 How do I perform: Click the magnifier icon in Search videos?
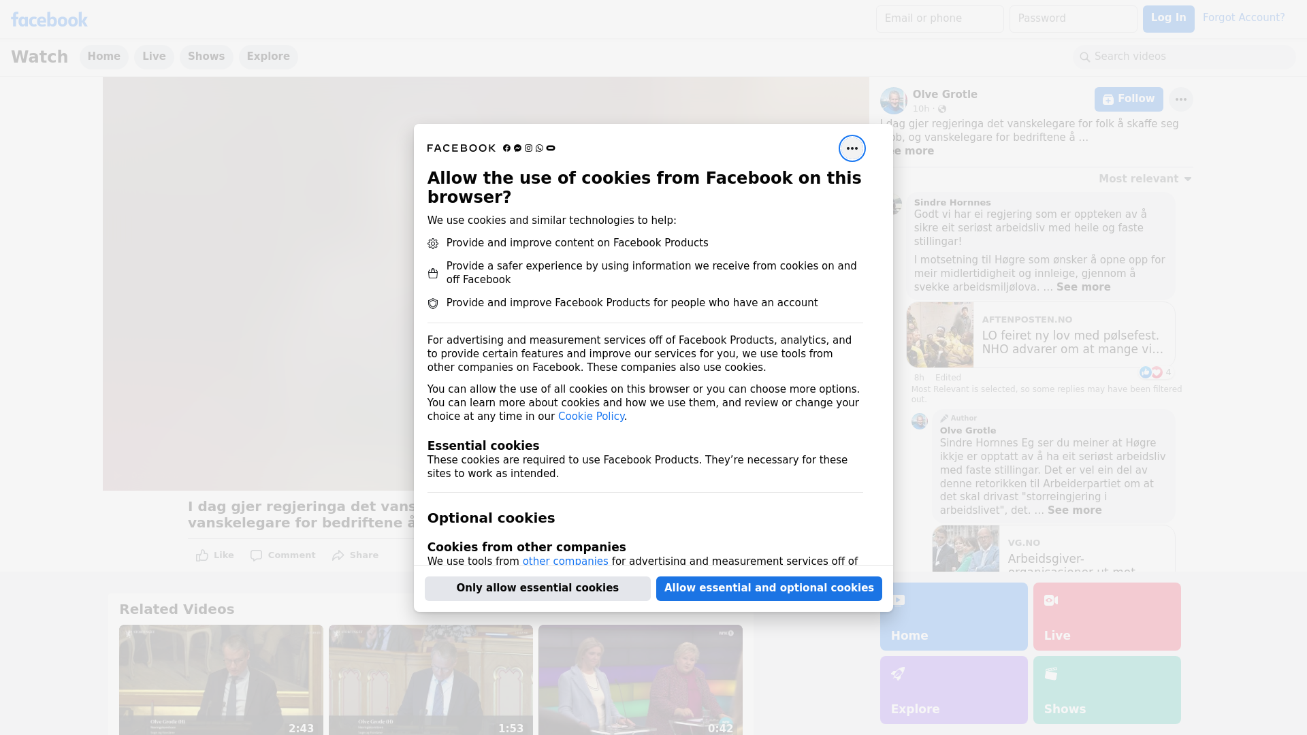click(x=1085, y=57)
